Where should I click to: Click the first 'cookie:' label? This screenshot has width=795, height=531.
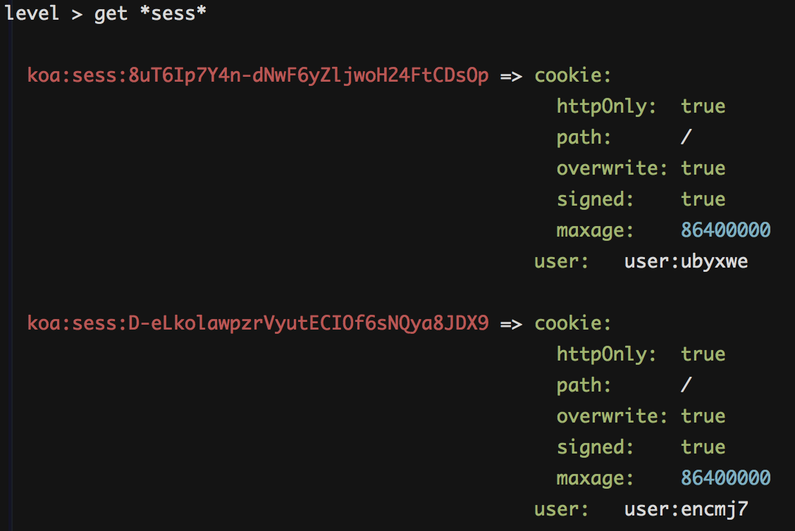(573, 75)
